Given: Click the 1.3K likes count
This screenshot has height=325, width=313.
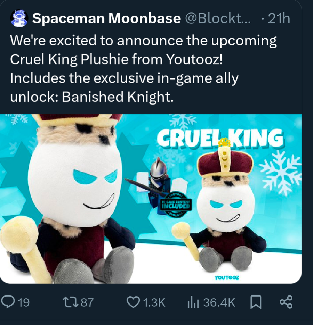Looking at the screenshot, I should (x=154, y=302).
